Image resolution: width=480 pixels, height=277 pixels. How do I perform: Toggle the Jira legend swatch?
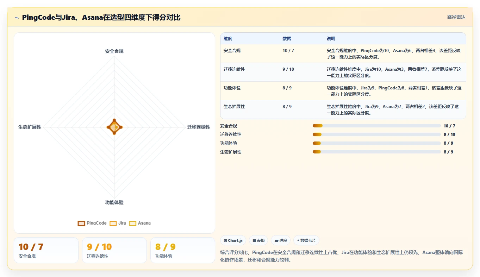113,223
